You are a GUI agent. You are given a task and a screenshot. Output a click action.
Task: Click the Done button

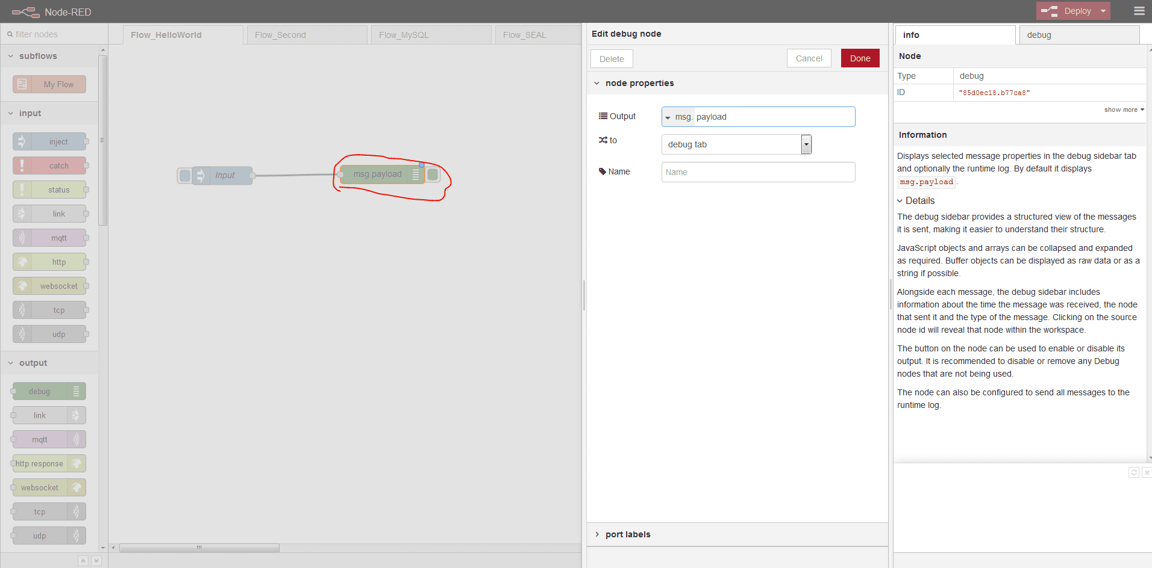click(x=860, y=58)
